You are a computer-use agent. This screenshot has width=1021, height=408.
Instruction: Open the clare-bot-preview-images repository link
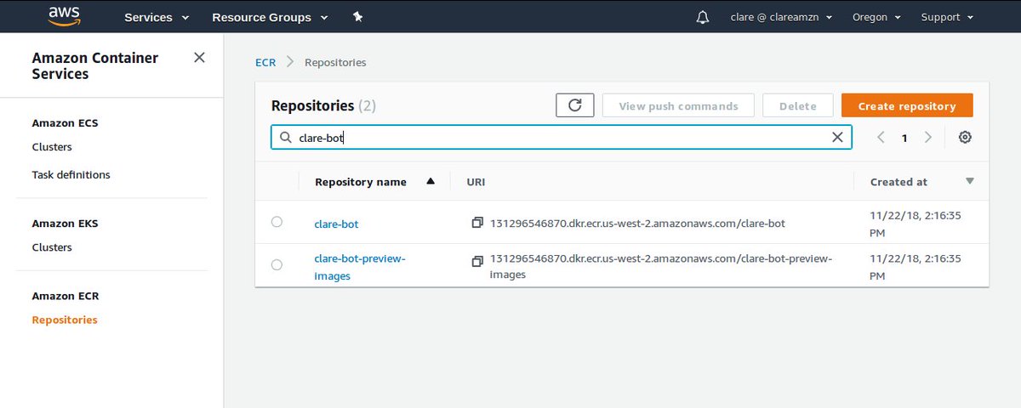[x=360, y=267]
